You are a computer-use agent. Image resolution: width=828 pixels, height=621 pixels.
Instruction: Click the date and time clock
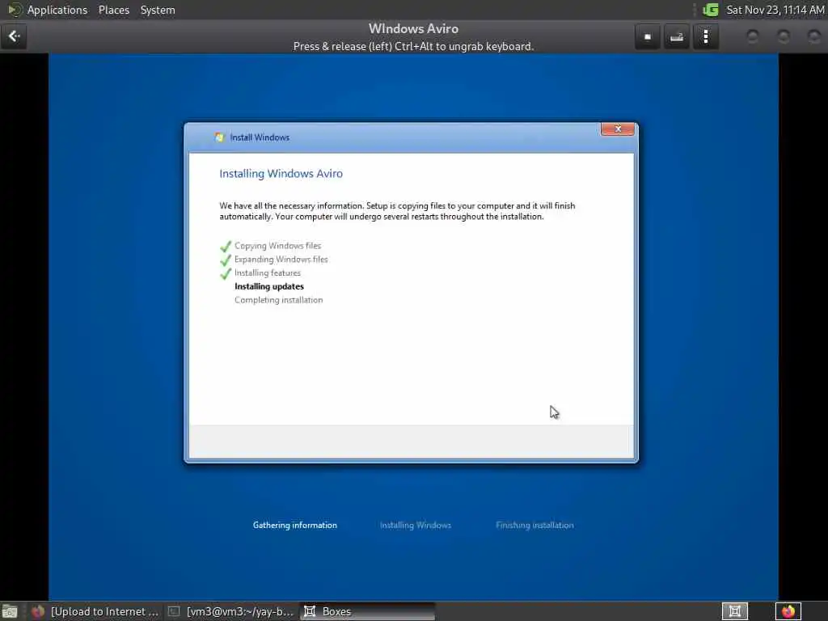(775, 10)
